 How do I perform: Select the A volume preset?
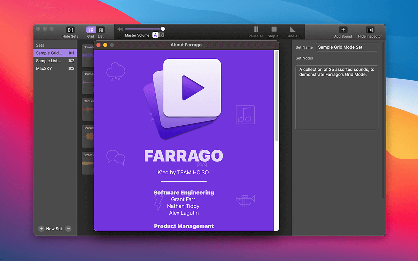coord(155,35)
